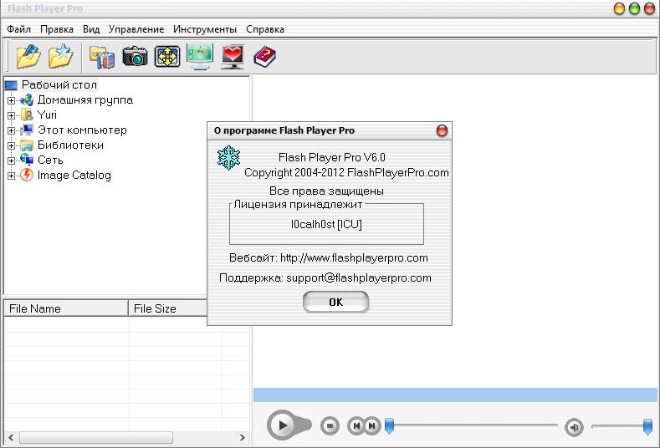Open the Файл menu
The height and width of the screenshot is (448, 660).
coord(19,29)
